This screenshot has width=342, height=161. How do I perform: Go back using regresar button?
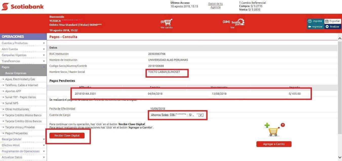315,27
